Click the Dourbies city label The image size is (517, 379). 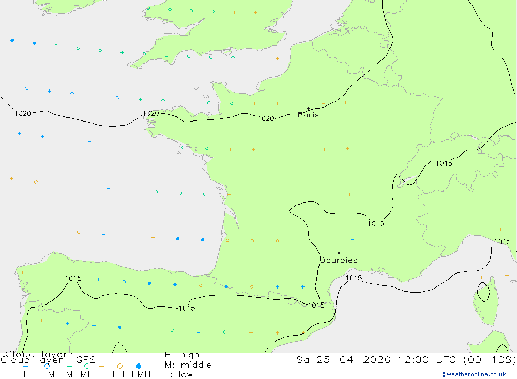point(339,260)
